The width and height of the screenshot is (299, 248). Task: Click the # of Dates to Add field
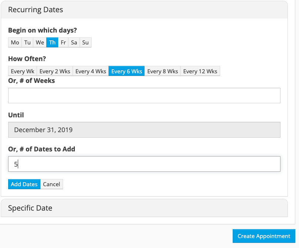click(x=144, y=164)
